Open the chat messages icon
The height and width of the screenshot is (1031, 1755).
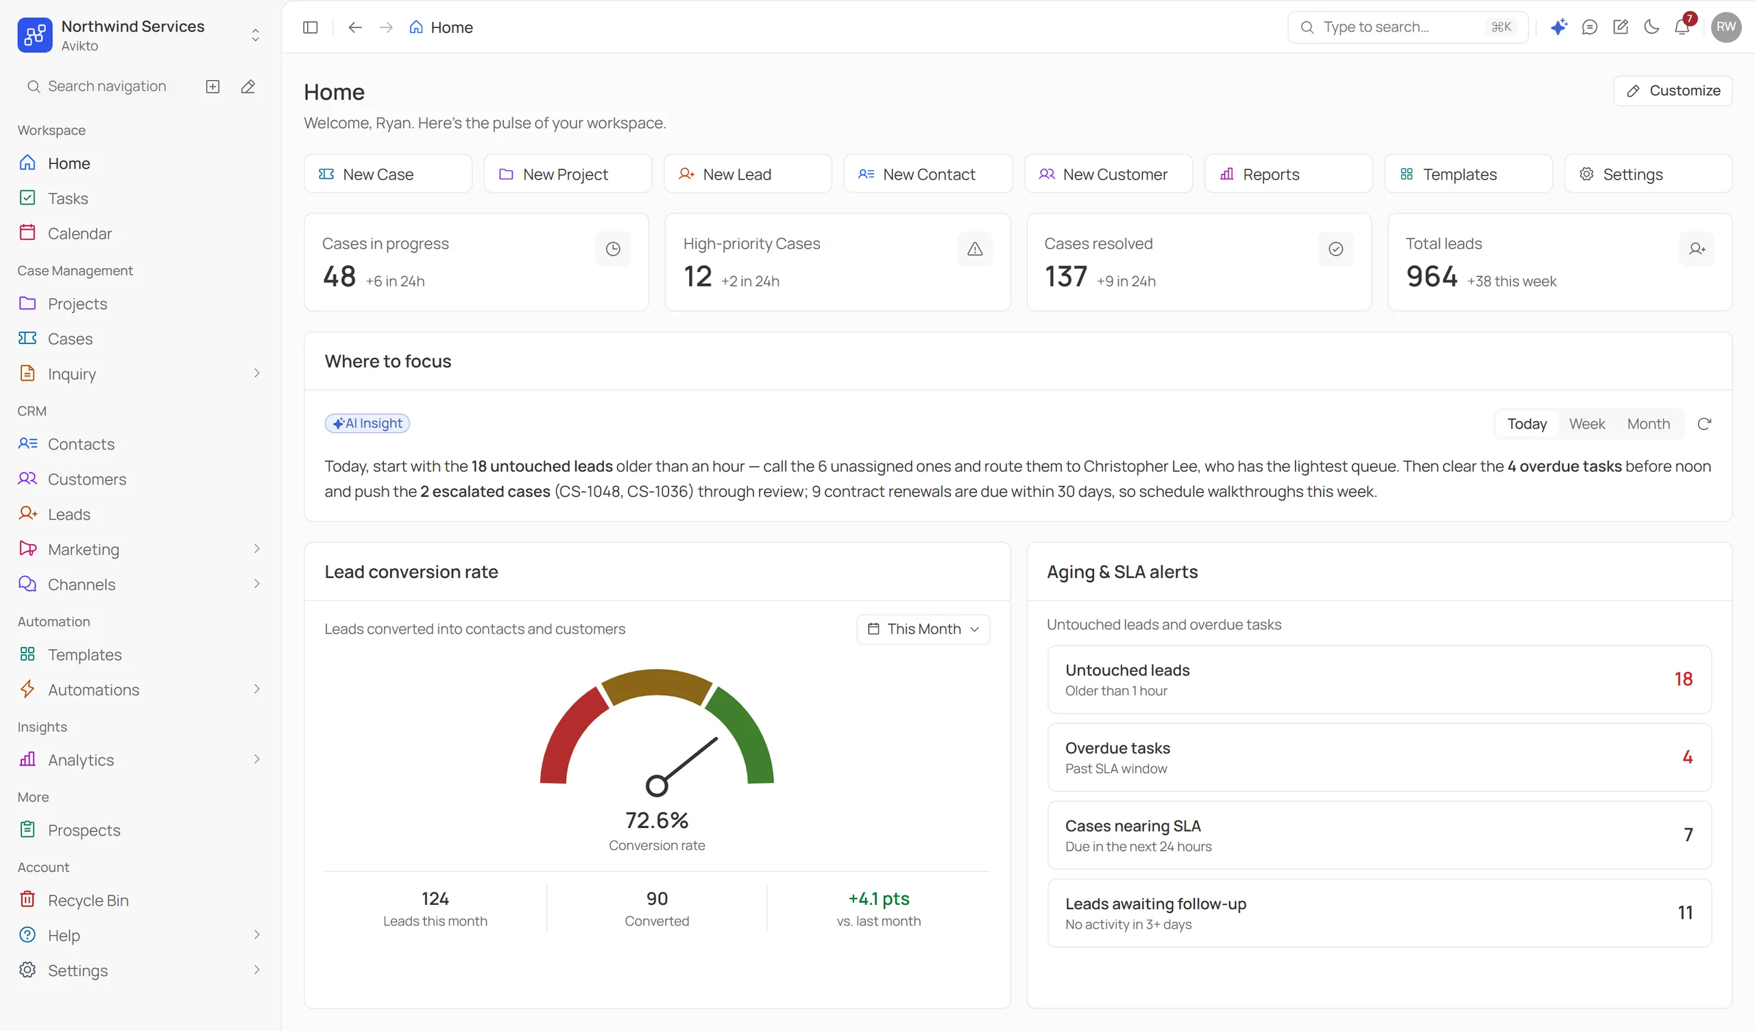click(x=1589, y=27)
